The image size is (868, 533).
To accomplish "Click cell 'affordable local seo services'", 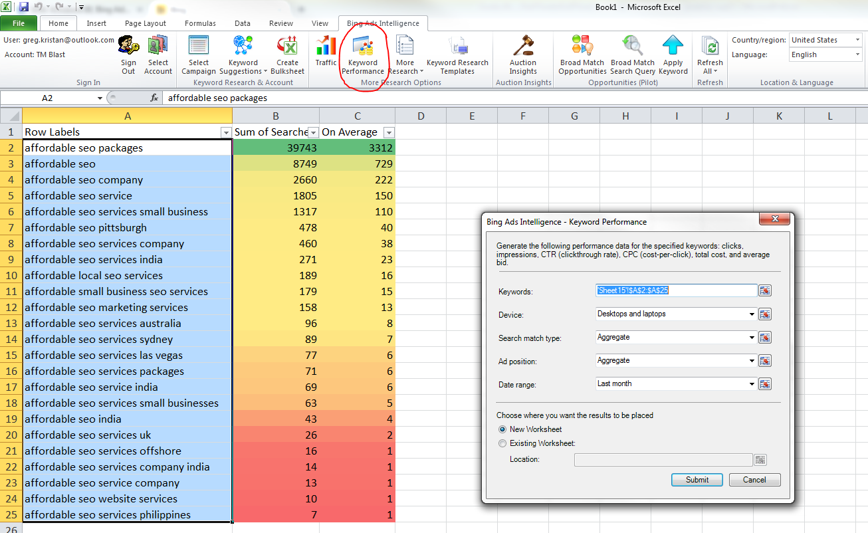I will [x=128, y=276].
